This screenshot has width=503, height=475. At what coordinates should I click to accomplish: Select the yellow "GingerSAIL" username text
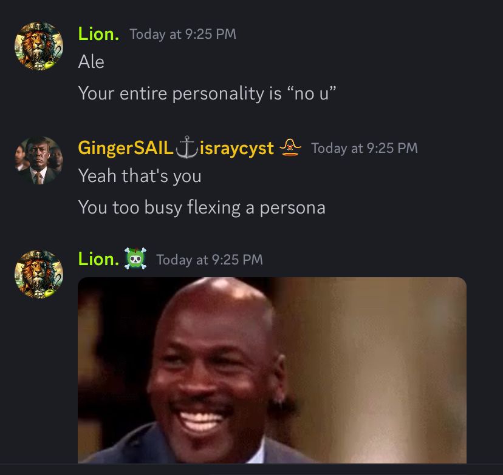(x=126, y=148)
